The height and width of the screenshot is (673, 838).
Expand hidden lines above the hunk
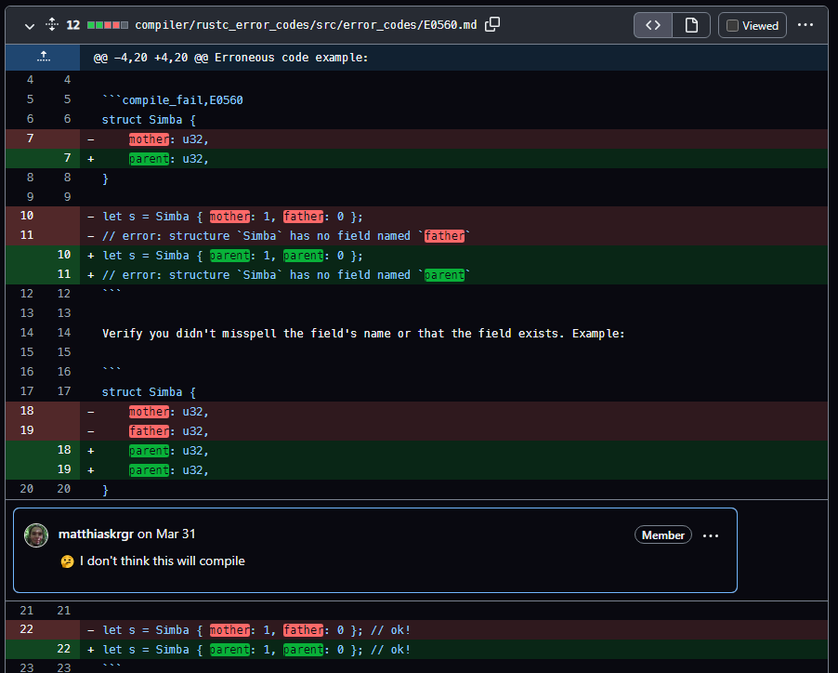(x=43, y=58)
